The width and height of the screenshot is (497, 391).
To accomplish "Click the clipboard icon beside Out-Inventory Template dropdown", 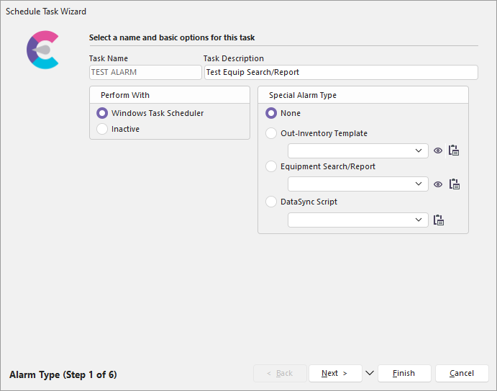I will pyautogui.click(x=454, y=150).
